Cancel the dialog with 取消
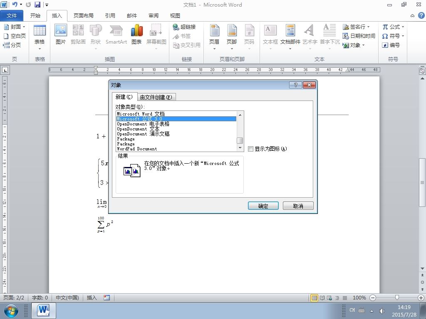The image size is (426, 319). click(298, 206)
